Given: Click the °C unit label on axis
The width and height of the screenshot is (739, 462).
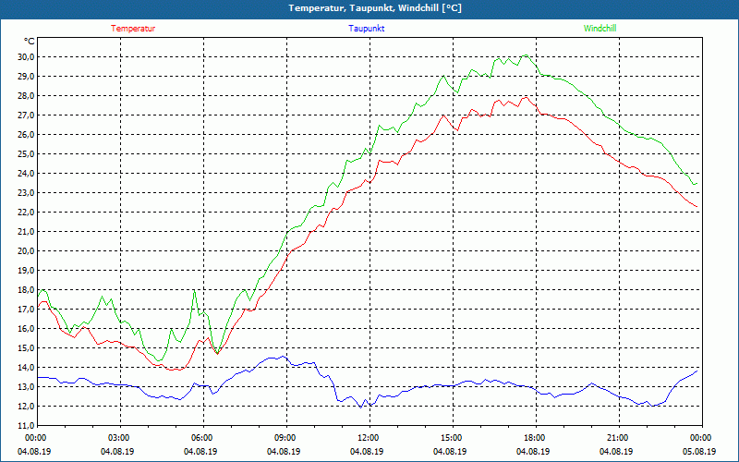Looking at the screenshot, I should pyautogui.click(x=30, y=42).
